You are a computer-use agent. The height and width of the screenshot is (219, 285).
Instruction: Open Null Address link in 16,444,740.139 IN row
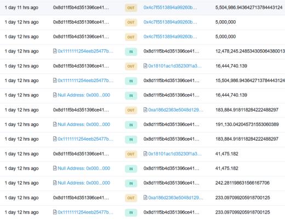pyautogui.click(x=84, y=95)
